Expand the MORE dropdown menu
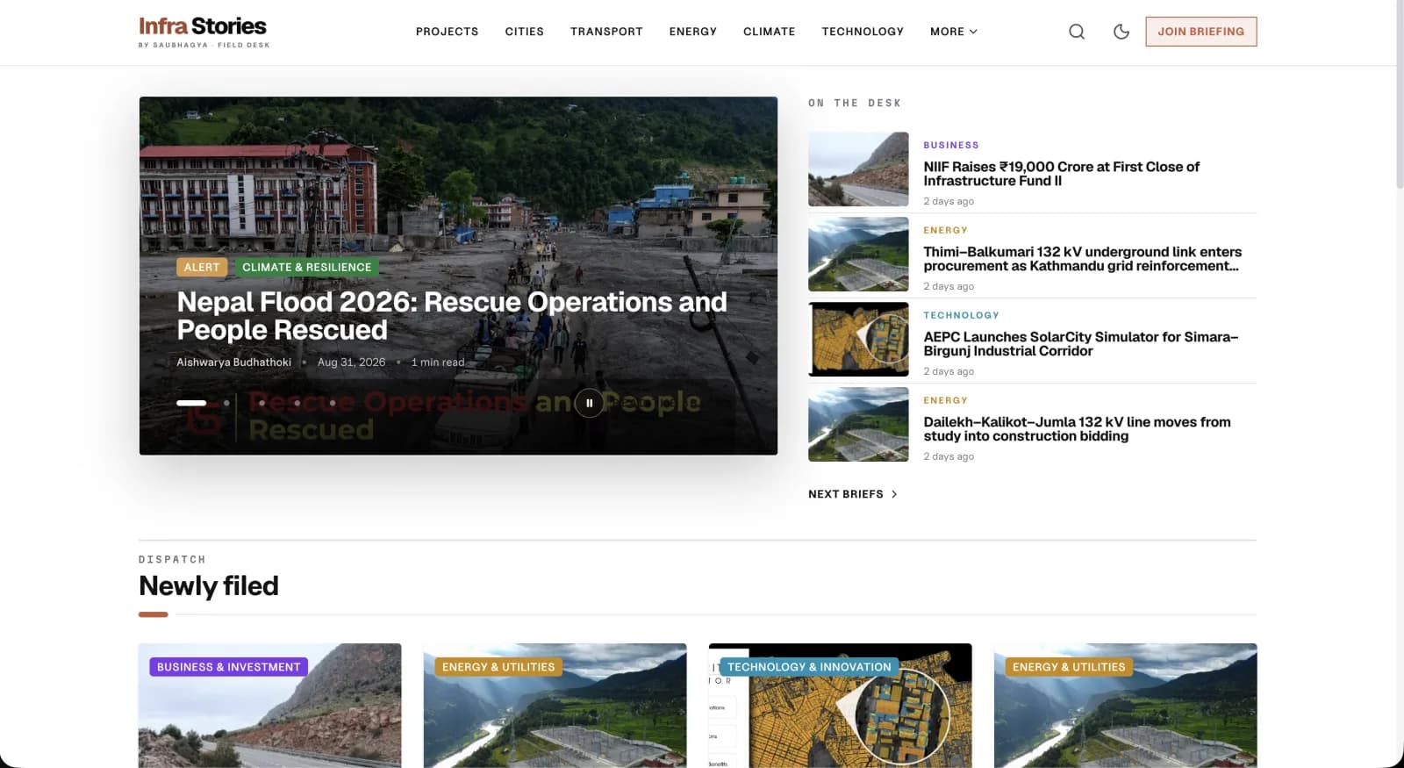This screenshot has height=768, width=1404. (x=954, y=32)
